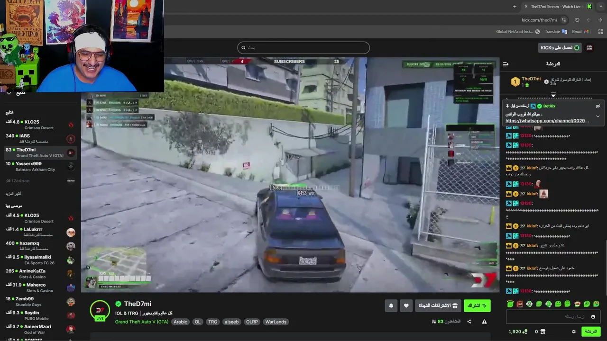Select the OLRP tag

click(252, 322)
